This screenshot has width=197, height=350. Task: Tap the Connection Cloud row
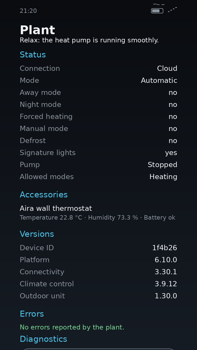coord(99,68)
